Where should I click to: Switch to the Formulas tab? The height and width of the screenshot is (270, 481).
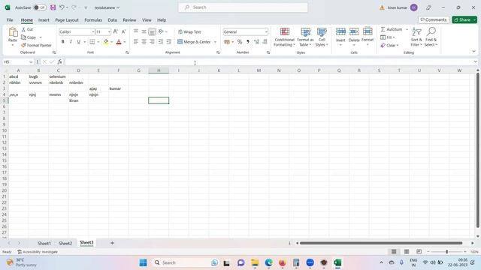93,20
